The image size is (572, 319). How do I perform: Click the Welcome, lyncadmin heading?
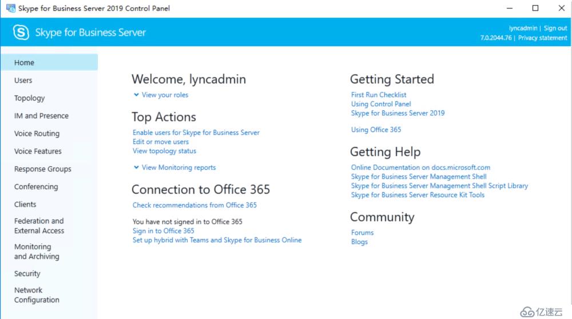[x=189, y=79]
